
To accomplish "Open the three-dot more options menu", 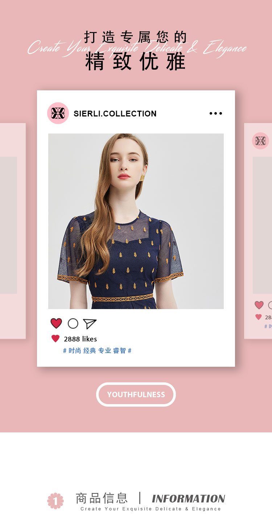I will (x=216, y=114).
